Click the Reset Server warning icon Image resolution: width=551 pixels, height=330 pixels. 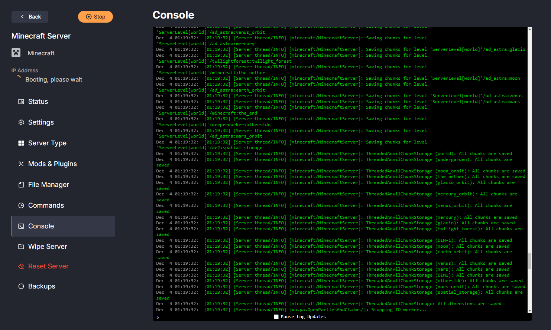pyautogui.click(x=21, y=266)
